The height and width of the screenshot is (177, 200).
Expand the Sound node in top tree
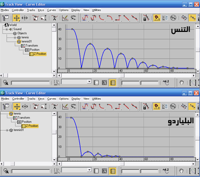pyautogui.click(x=6, y=29)
